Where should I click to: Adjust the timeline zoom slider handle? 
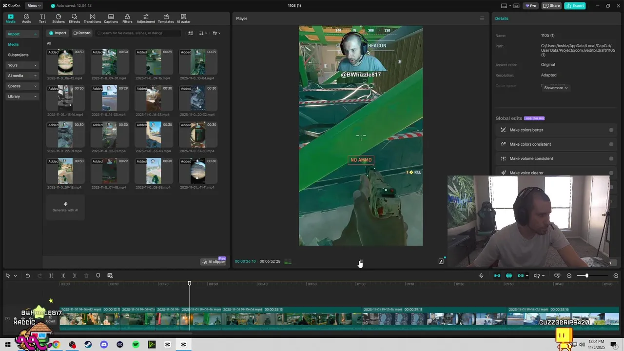[586, 275]
